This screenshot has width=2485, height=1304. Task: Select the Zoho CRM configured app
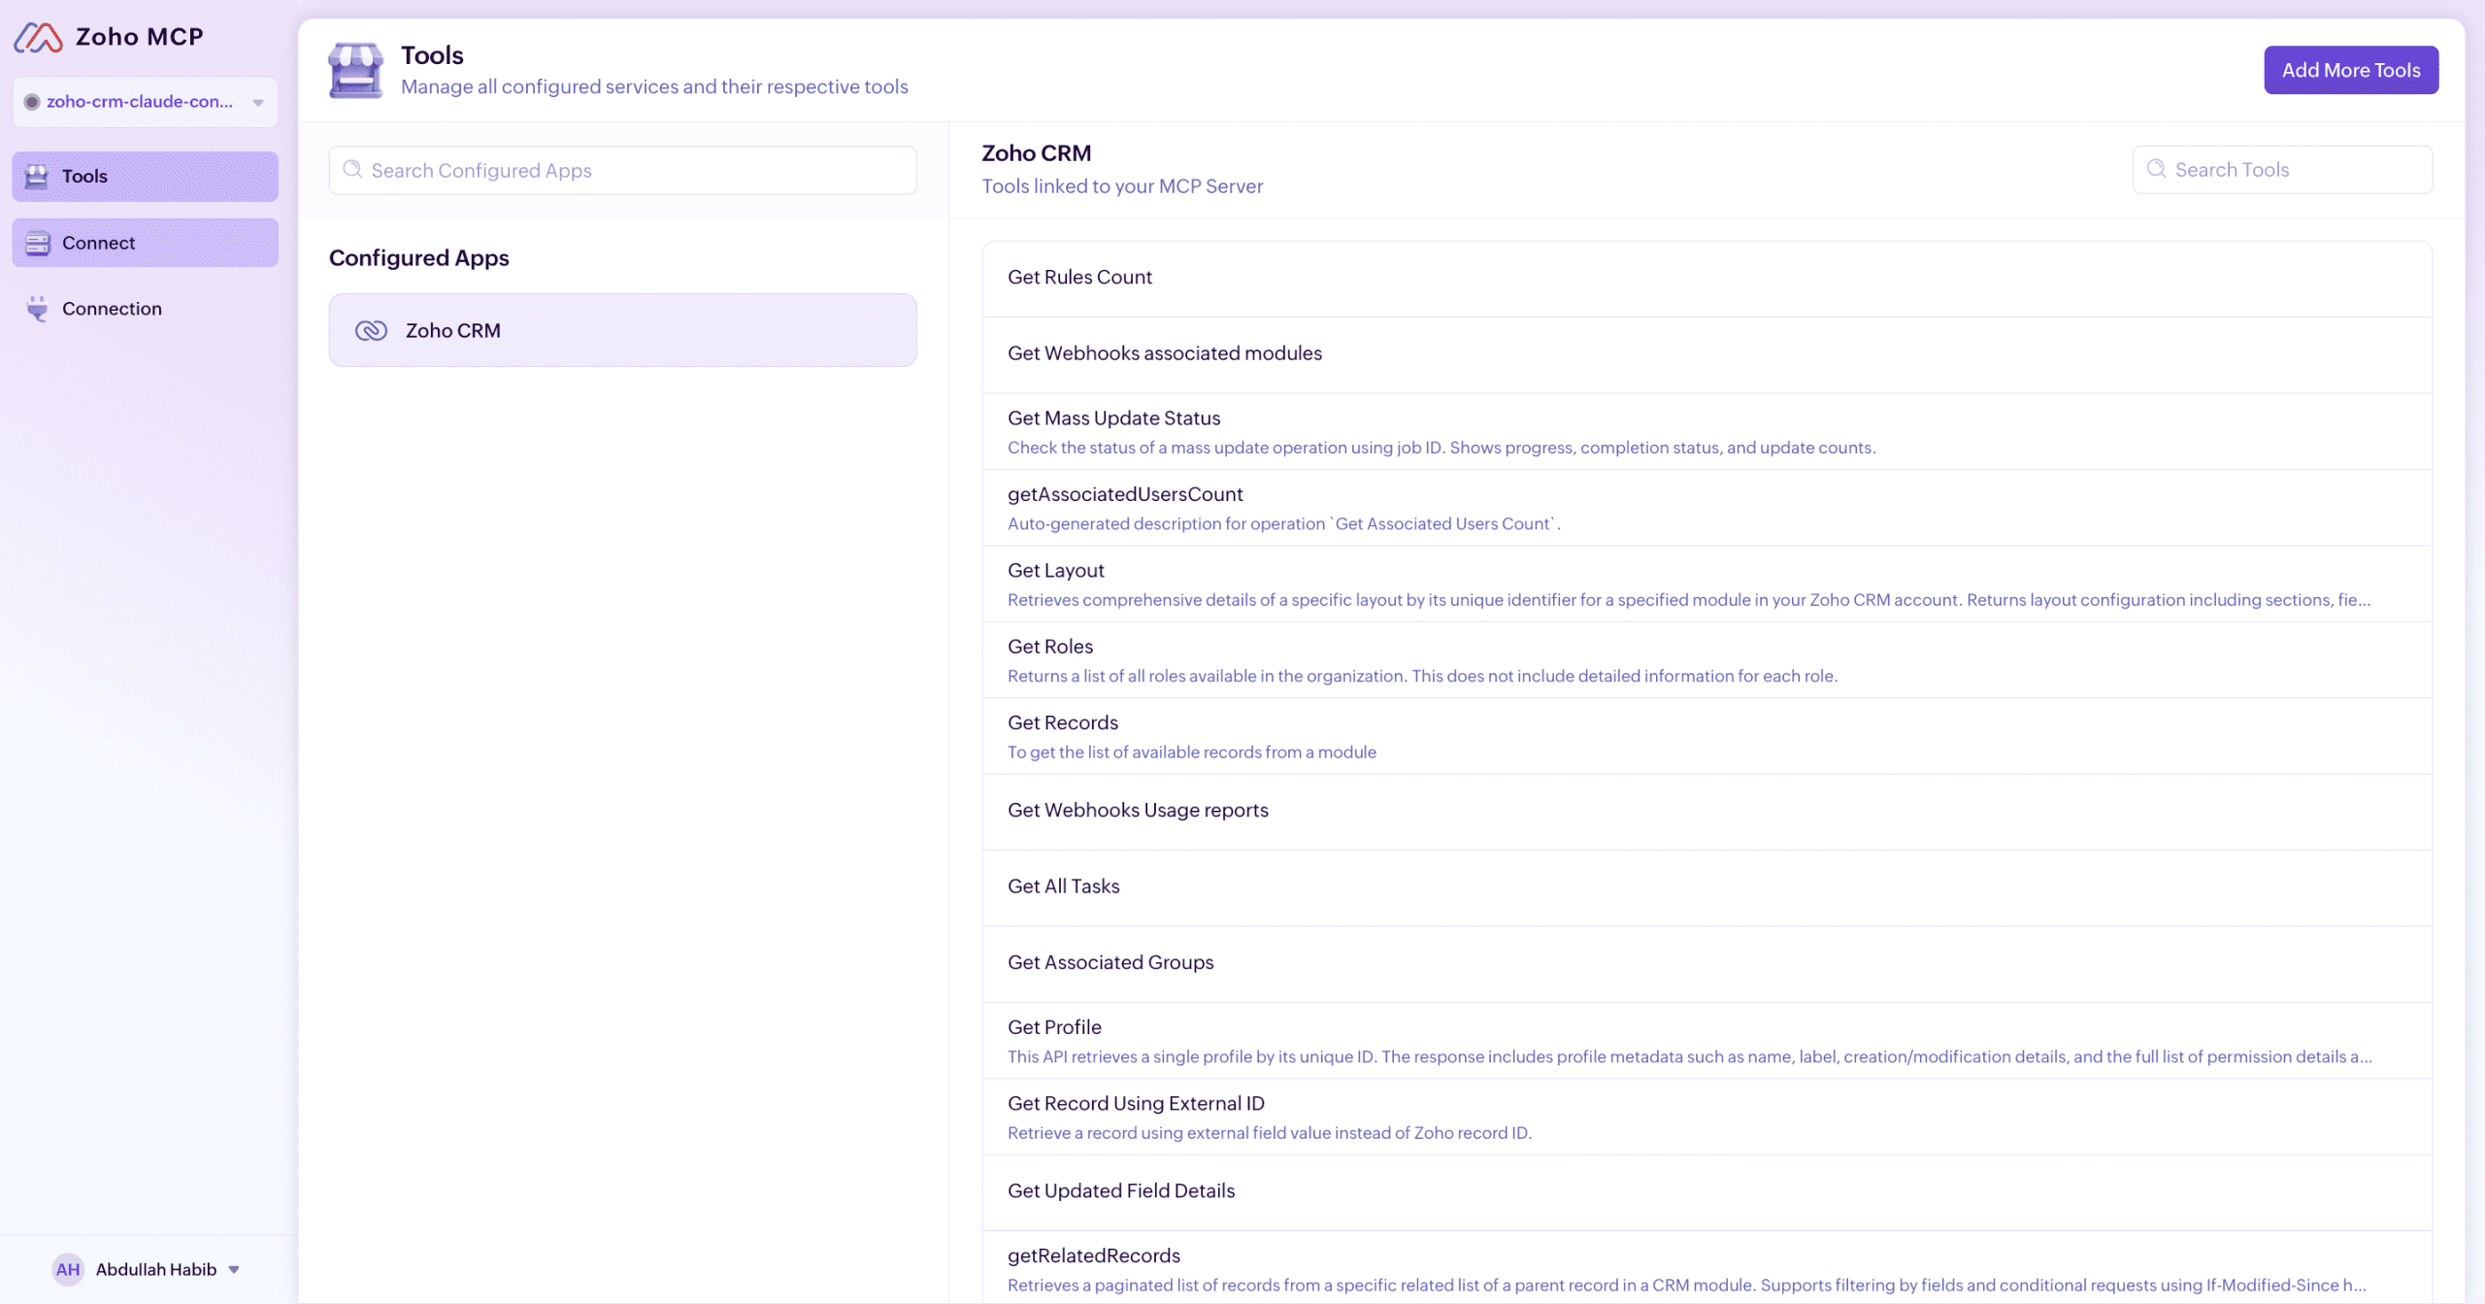(x=622, y=330)
